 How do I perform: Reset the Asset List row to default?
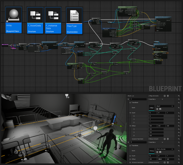(x=179, y=96)
